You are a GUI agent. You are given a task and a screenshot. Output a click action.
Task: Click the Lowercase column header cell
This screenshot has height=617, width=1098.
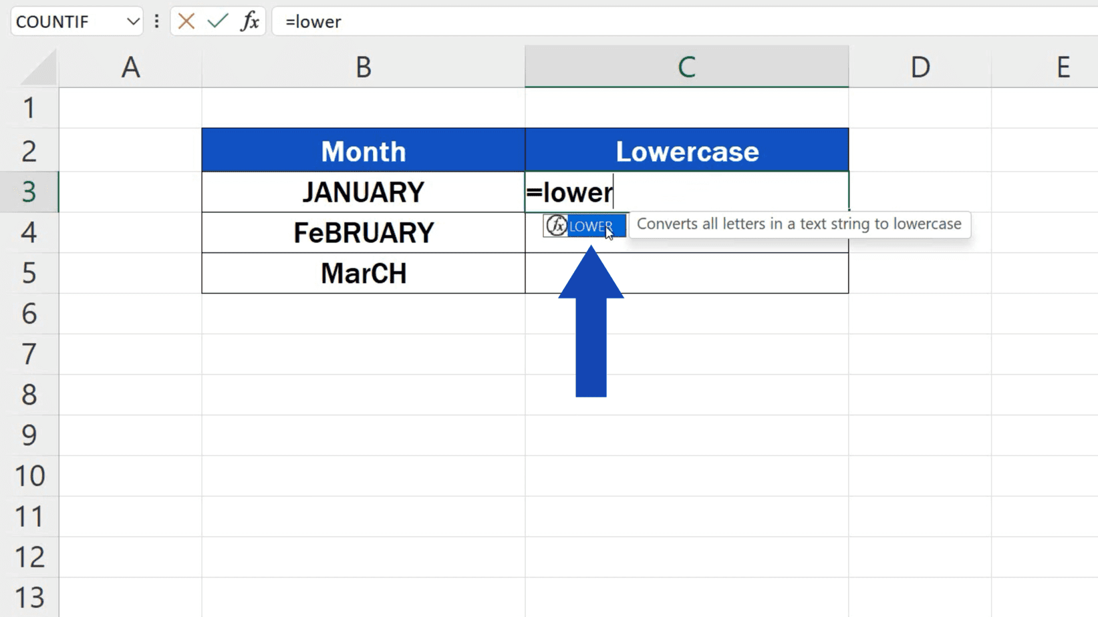click(686, 150)
